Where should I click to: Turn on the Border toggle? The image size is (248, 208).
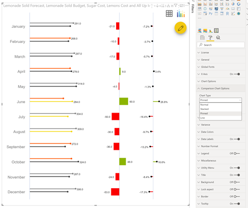(x=237, y=196)
